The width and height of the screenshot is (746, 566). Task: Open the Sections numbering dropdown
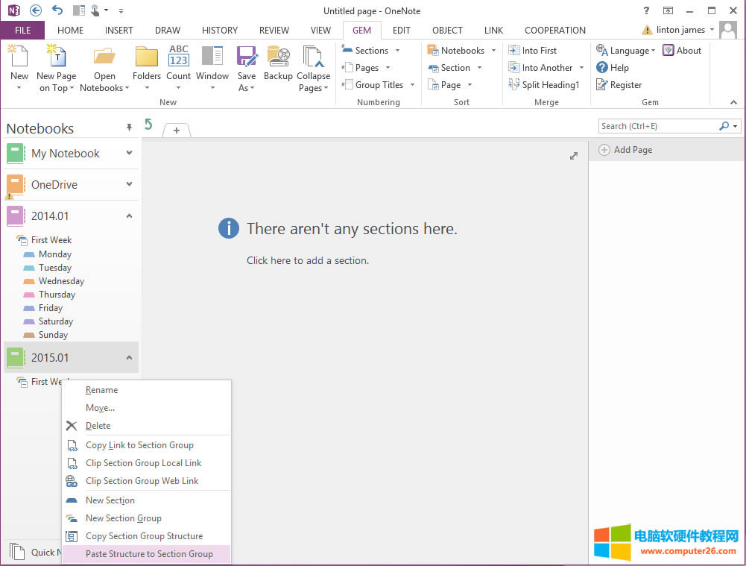371,50
